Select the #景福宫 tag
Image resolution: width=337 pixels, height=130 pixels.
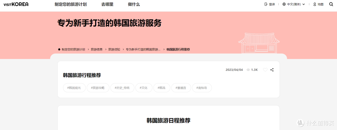pyautogui.click(x=181, y=88)
